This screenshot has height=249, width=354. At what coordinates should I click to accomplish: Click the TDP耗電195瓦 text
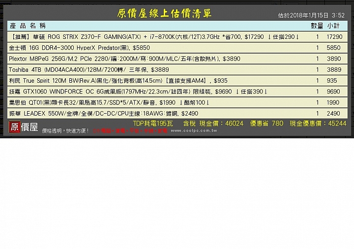click(x=153, y=124)
